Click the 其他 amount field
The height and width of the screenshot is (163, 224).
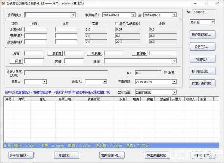pyautogui.click(x=74, y=61)
